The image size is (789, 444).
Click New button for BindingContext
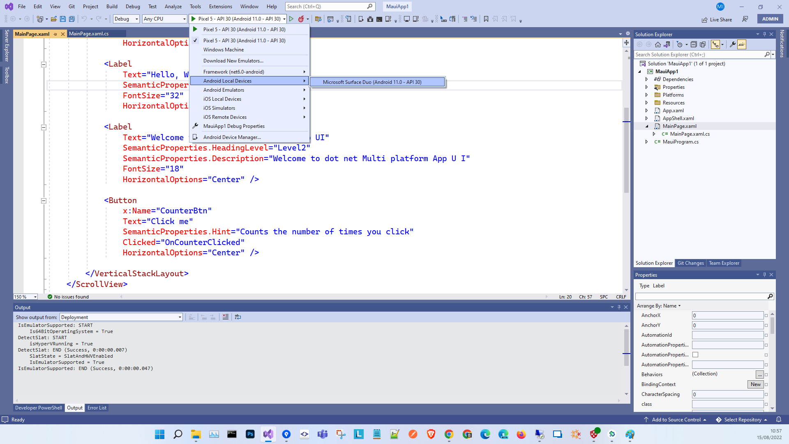[x=755, y=384]
